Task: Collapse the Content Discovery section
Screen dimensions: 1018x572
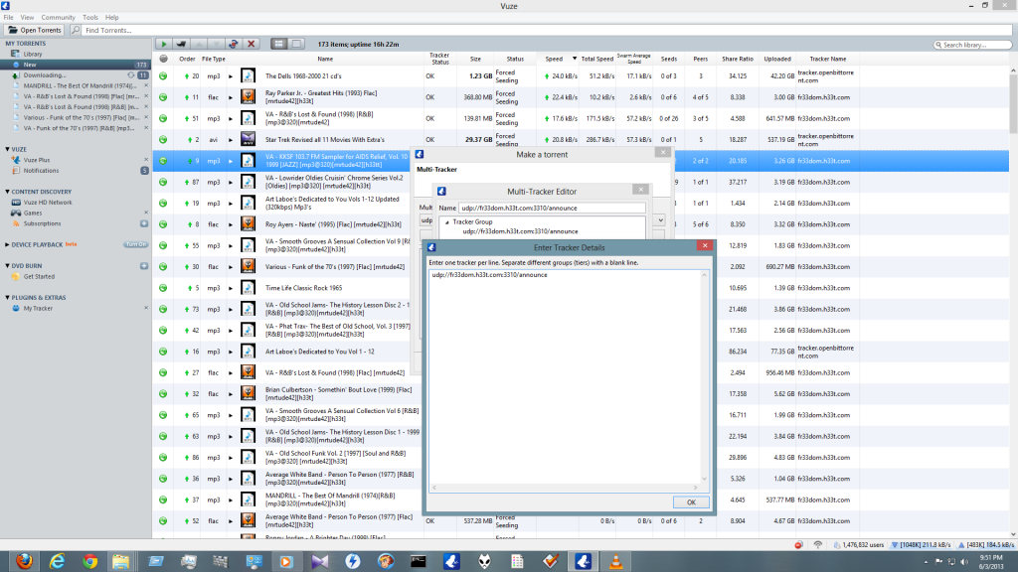Action: pyautogui.click(x=7, y=192)
